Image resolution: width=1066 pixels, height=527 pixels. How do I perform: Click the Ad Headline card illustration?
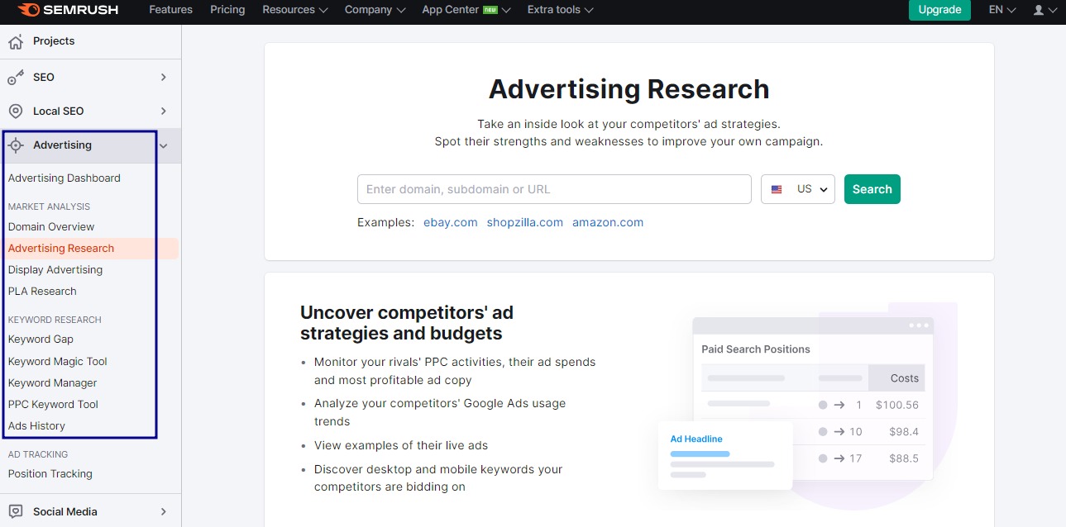725,455
